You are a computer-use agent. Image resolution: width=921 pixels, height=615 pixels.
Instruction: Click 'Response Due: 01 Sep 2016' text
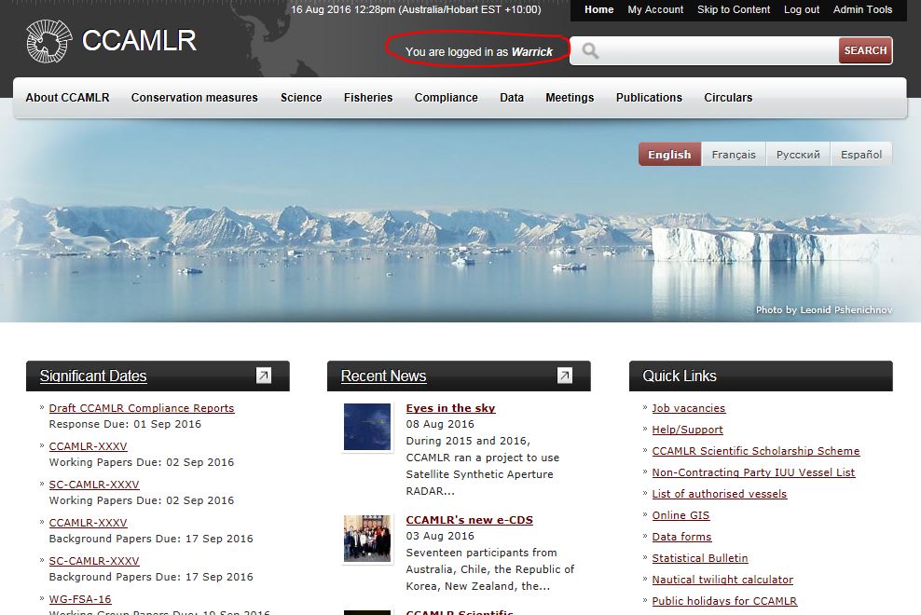(125, 424)
